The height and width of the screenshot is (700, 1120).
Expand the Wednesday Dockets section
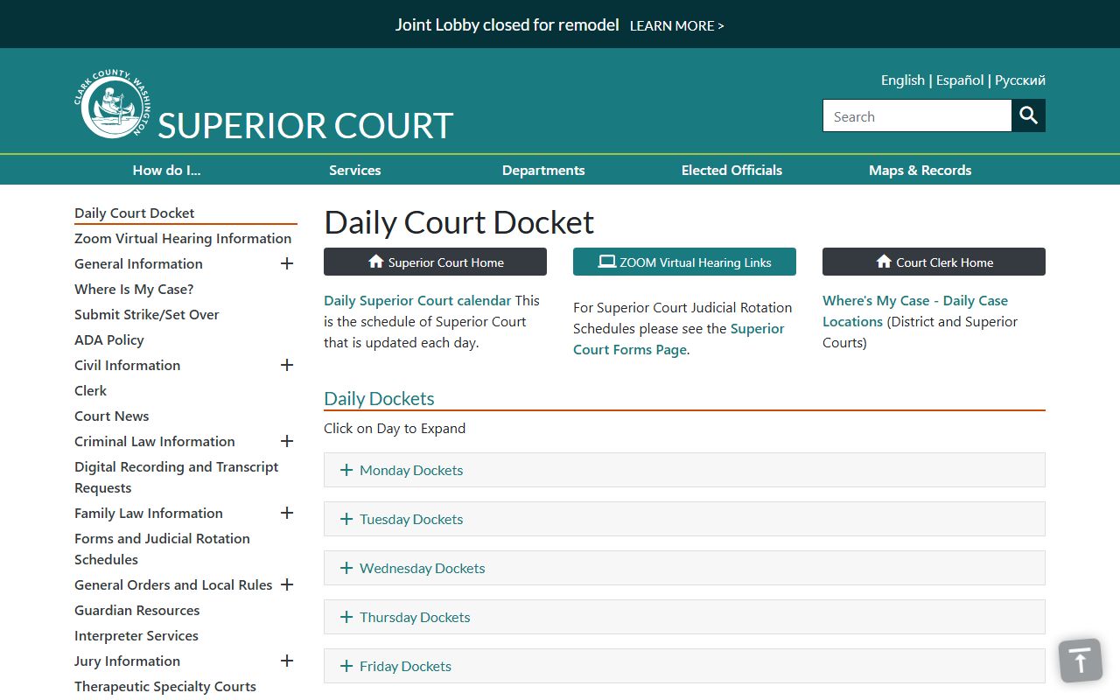click(684, 568)
